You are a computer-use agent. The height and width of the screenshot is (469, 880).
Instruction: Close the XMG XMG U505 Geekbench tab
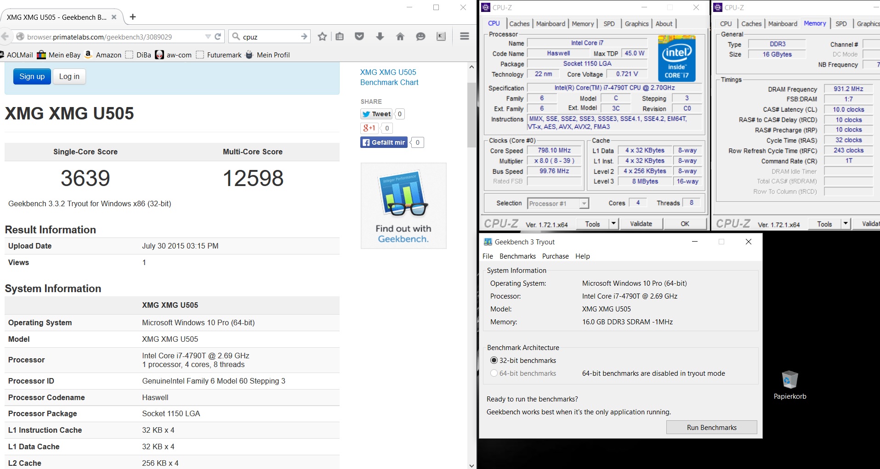[114, 17]
